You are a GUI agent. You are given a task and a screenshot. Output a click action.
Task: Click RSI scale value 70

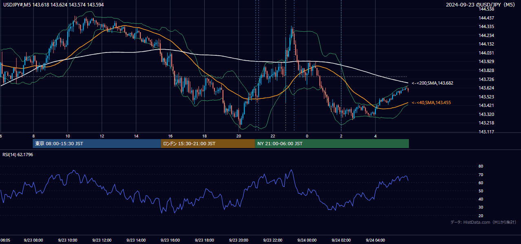481,174
